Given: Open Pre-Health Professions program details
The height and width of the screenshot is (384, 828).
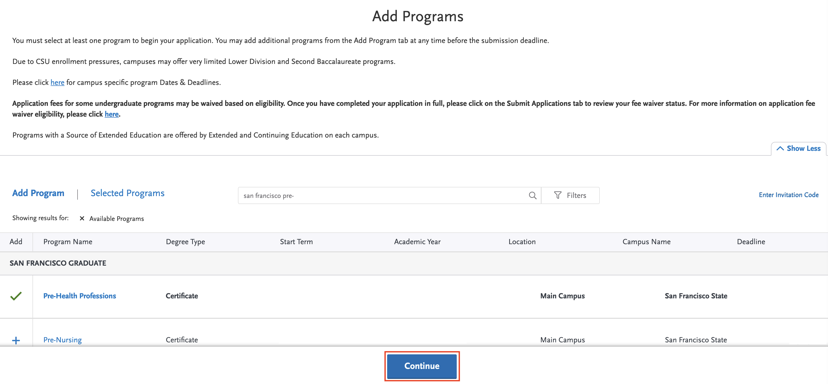Looking at the screenshot, I should [x=79, y=296].
